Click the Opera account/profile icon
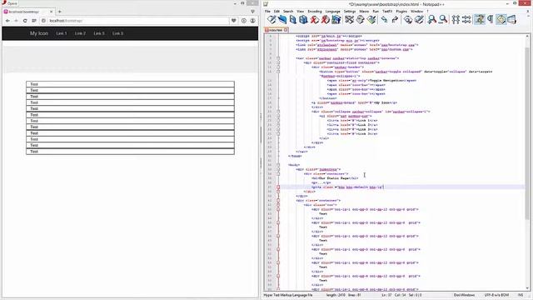The height and width of the screenshot is (300, 533). point(252,21)
